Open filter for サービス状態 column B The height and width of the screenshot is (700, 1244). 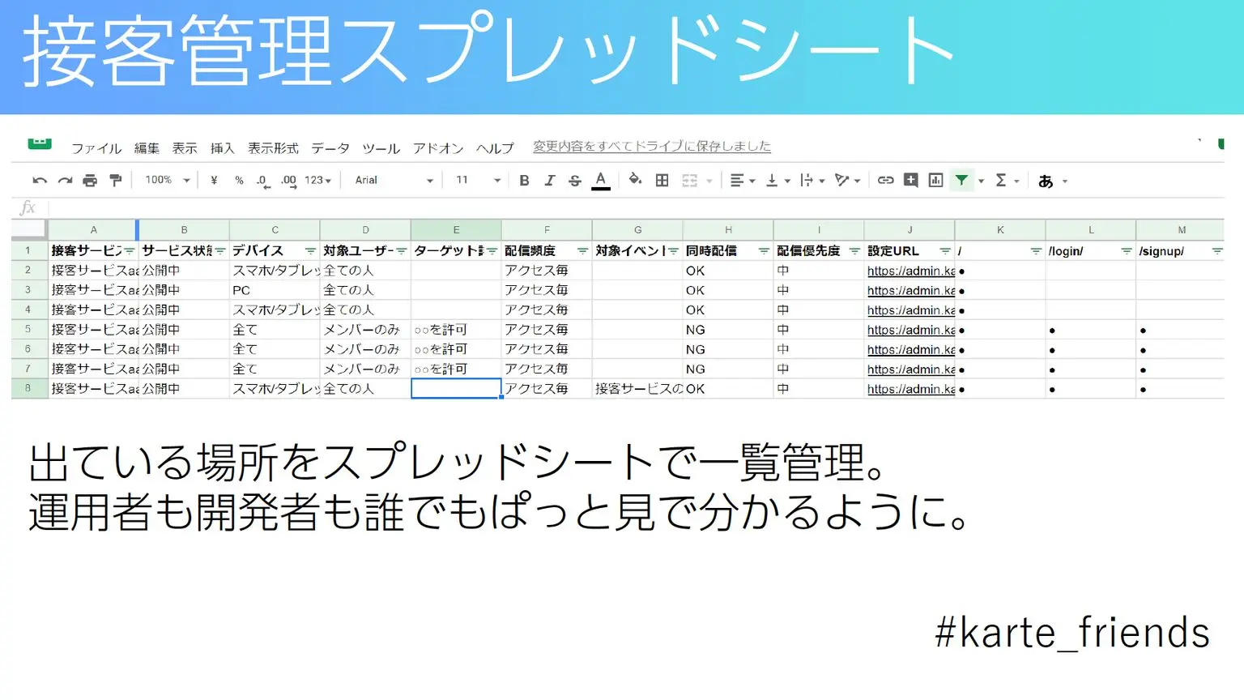pyautogui.click(x=220, y=251)
